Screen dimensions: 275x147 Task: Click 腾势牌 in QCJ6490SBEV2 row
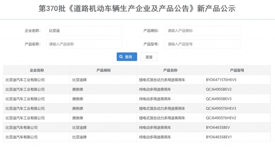[78, 89]
